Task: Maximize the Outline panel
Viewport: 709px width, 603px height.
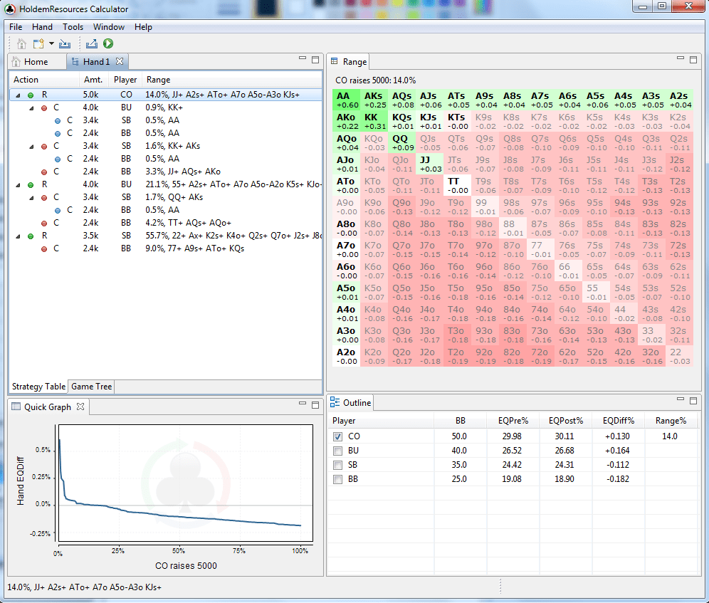Action: pyautogui.click(x=693, y=400)
